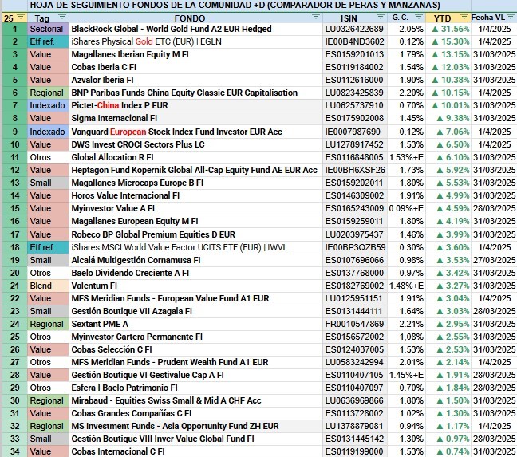Select iShares MSCI World Value Factor cell
This screenshot has width=517, height=457.
pos(195,247)
